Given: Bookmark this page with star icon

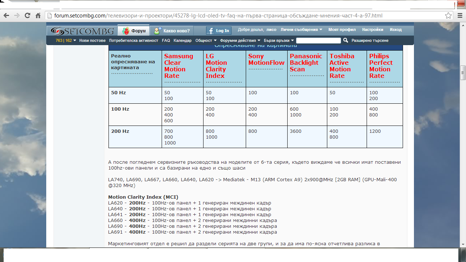Looking at the screenshot, I should [x=449, y=16].
